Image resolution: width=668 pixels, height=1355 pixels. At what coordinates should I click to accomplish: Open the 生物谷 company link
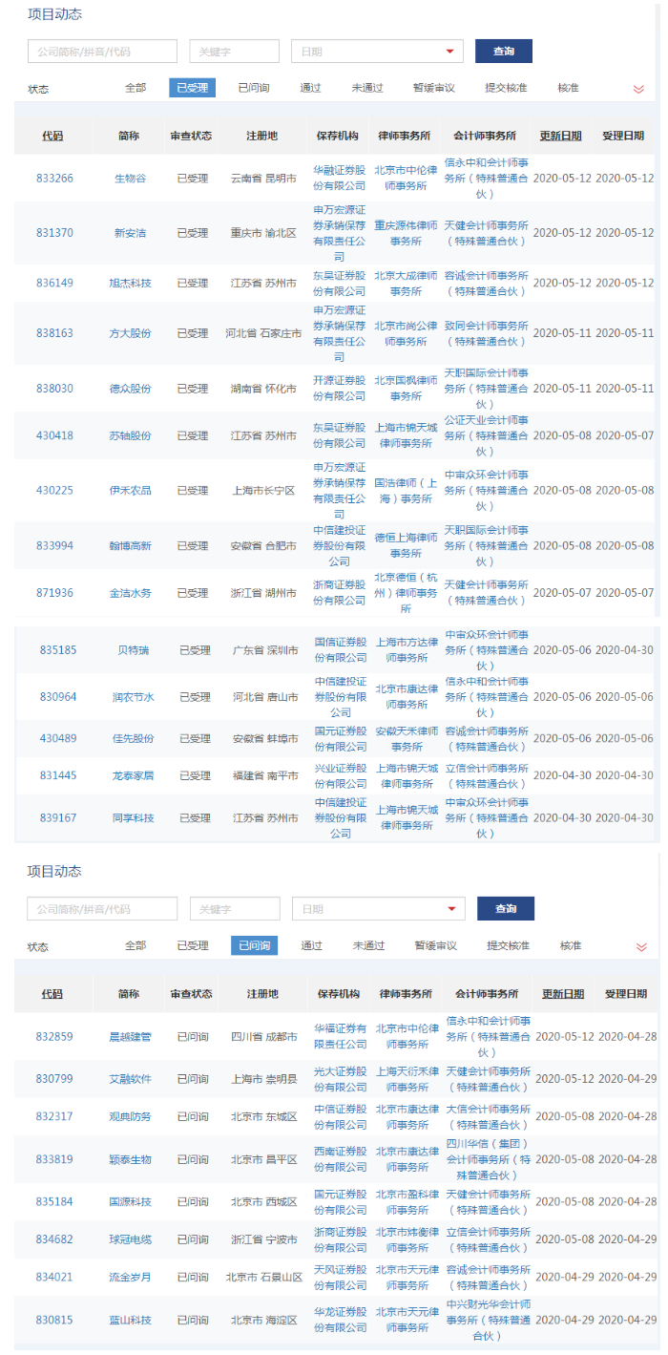(x=130, y=178)
